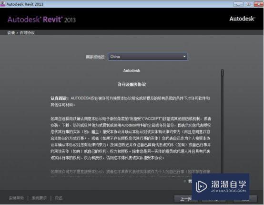The width and height of the screenshot is (264, 205).
Task: Click the 安装 breadcrumb item
Action: point(11,33)
